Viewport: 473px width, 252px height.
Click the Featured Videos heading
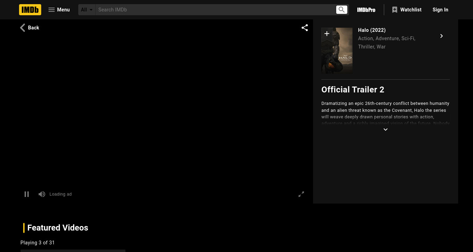point(58,228)
